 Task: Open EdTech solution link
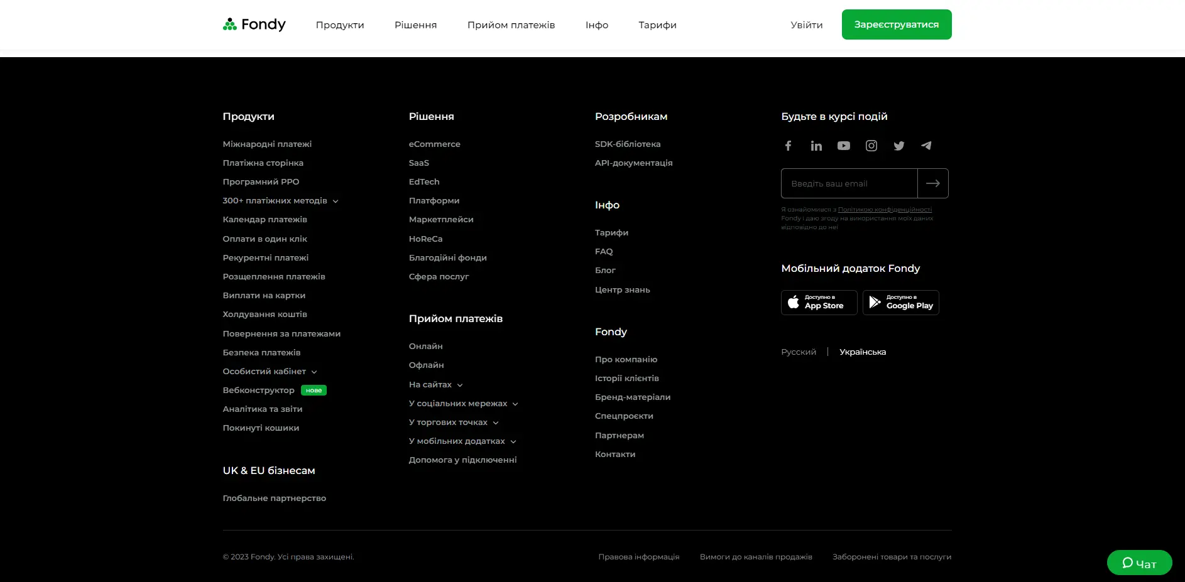(424, 182)
